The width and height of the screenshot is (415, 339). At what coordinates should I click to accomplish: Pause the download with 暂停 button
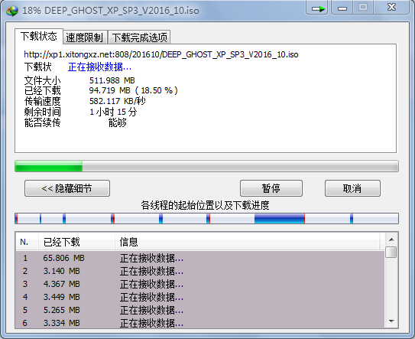point(271,188)
